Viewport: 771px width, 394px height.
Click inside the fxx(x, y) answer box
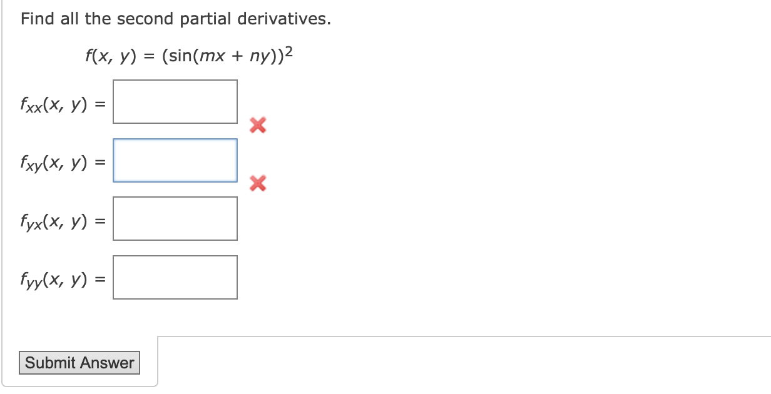[175, 101]
